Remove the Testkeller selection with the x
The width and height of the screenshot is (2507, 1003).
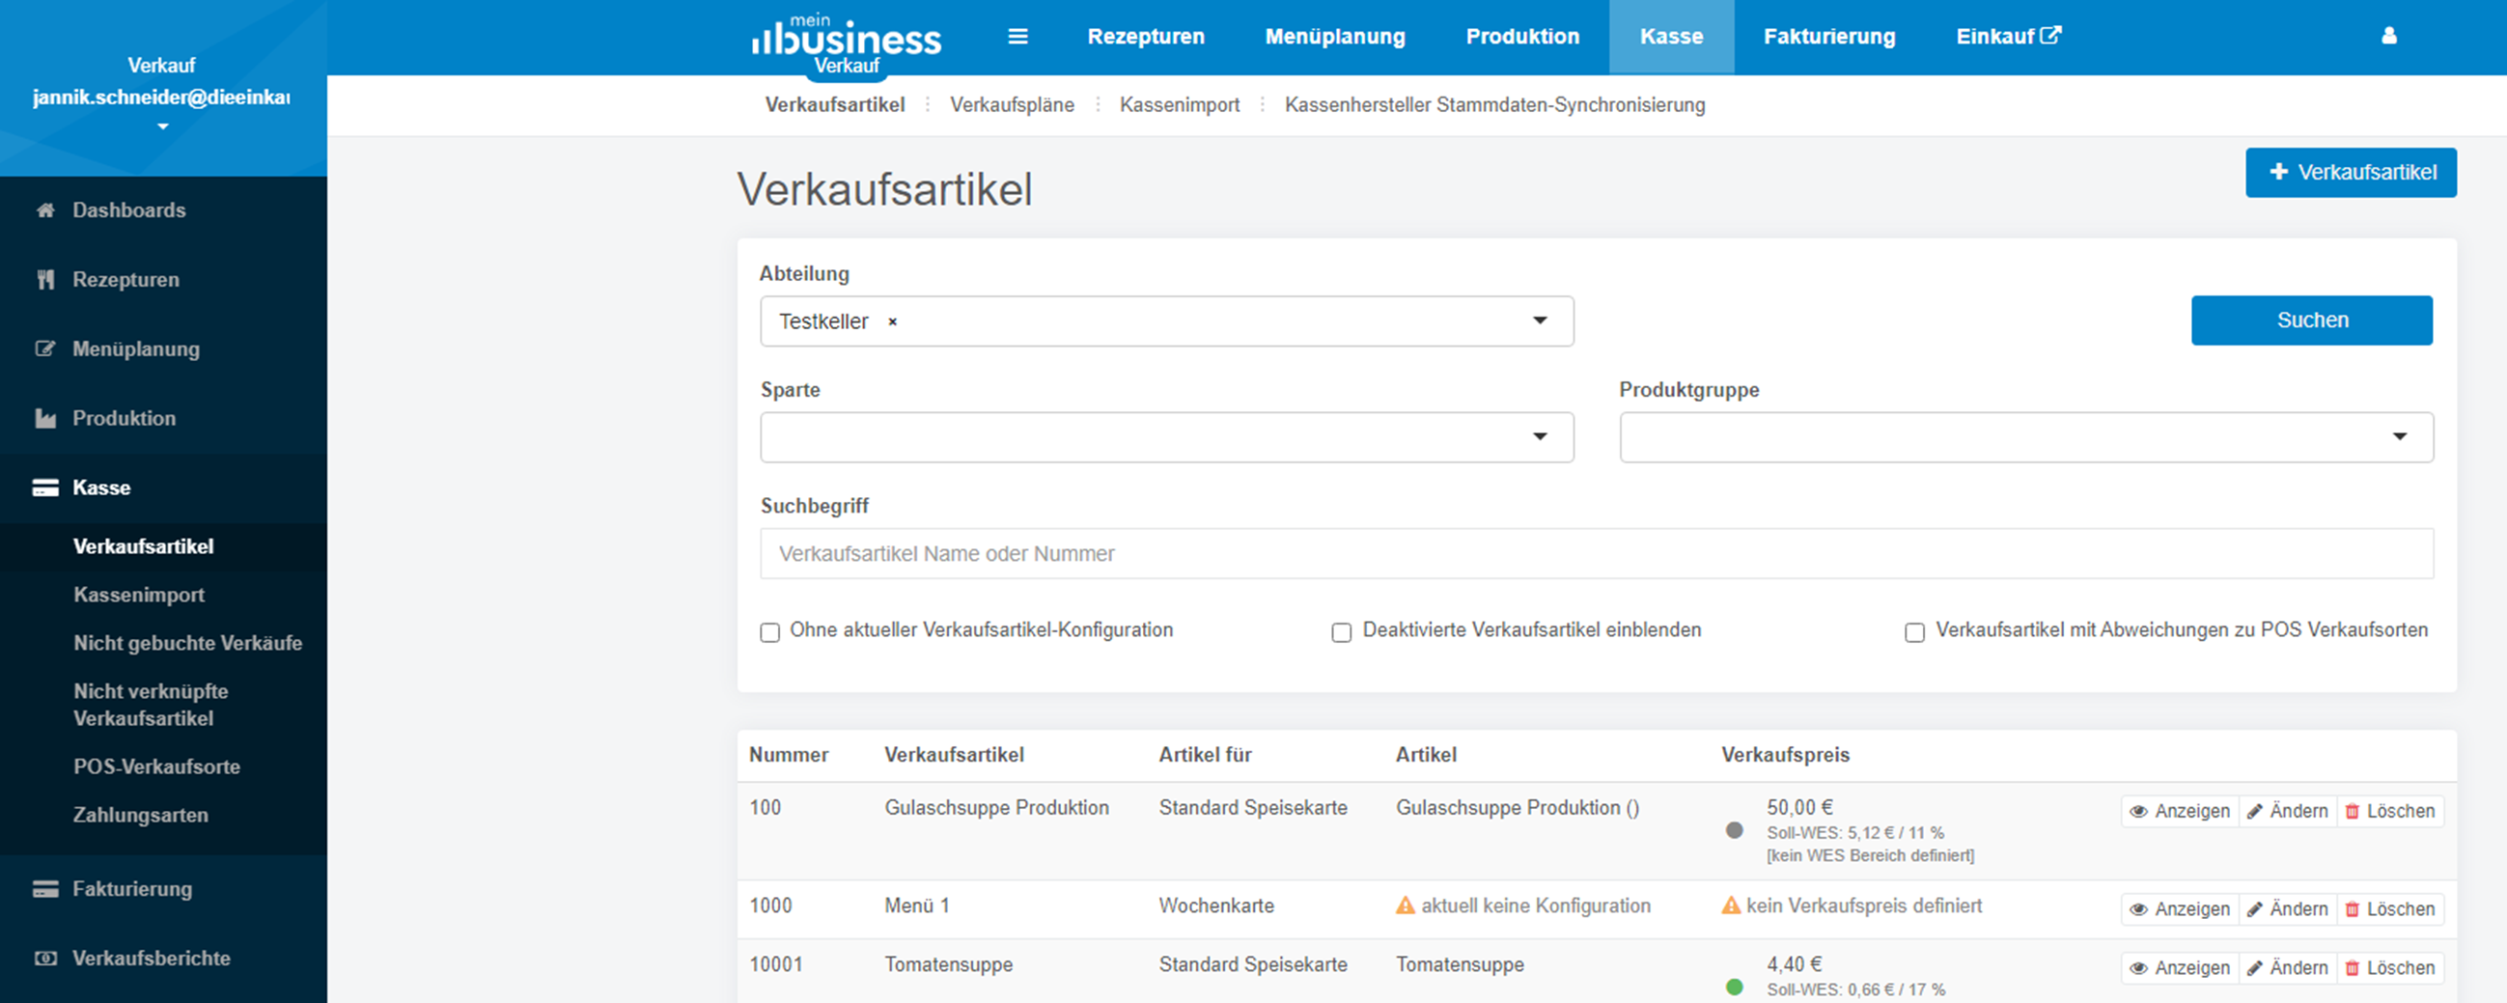pyautogui.click(x=892, y=322)
